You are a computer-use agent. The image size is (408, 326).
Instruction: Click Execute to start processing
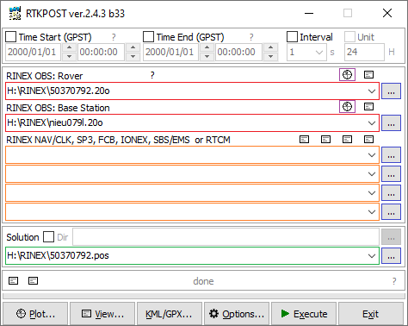click(304, 314)
